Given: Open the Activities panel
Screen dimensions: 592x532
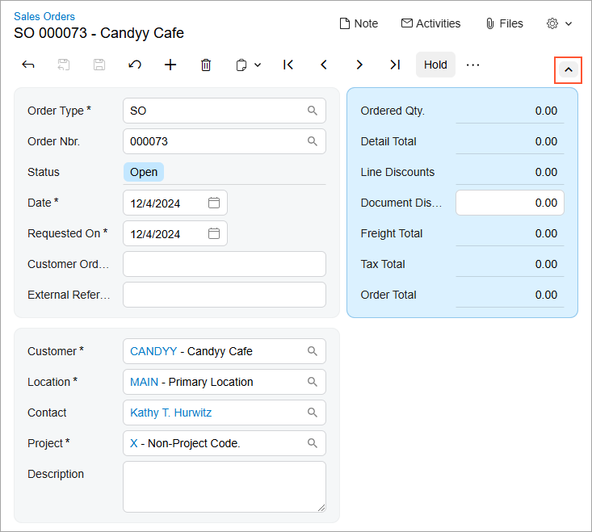Looking at the screenshot, I should 430,23.
